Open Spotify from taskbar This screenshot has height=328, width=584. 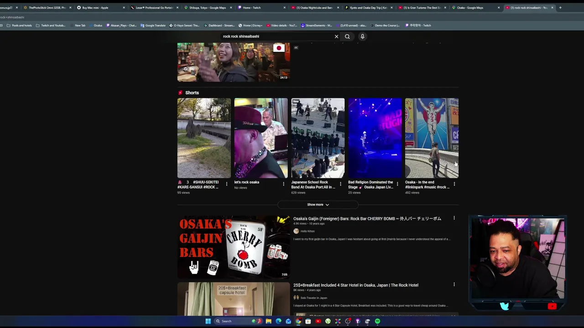pos(377,321)
